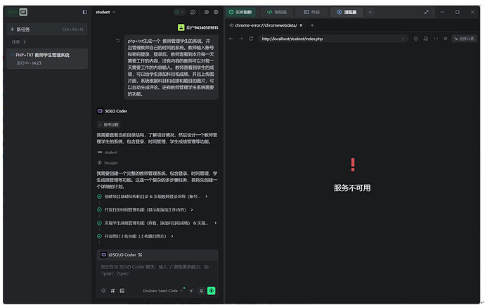Switch to the 编辑器 editor tab
This screenshot has width=485, height=305.
pos(277,12)
